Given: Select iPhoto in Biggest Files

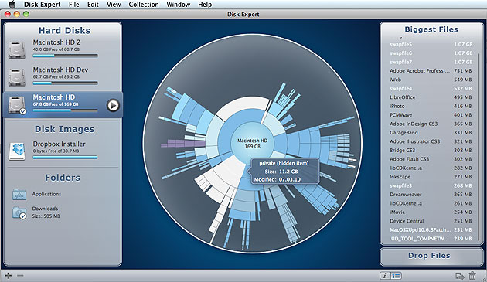Looking at the screenshot, I should click(x=431, y=106).
